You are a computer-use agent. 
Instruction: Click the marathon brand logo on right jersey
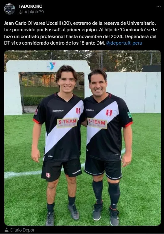pos(90,110)
